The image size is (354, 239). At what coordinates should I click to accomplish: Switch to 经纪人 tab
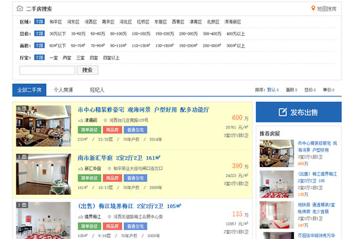[97, 90]
